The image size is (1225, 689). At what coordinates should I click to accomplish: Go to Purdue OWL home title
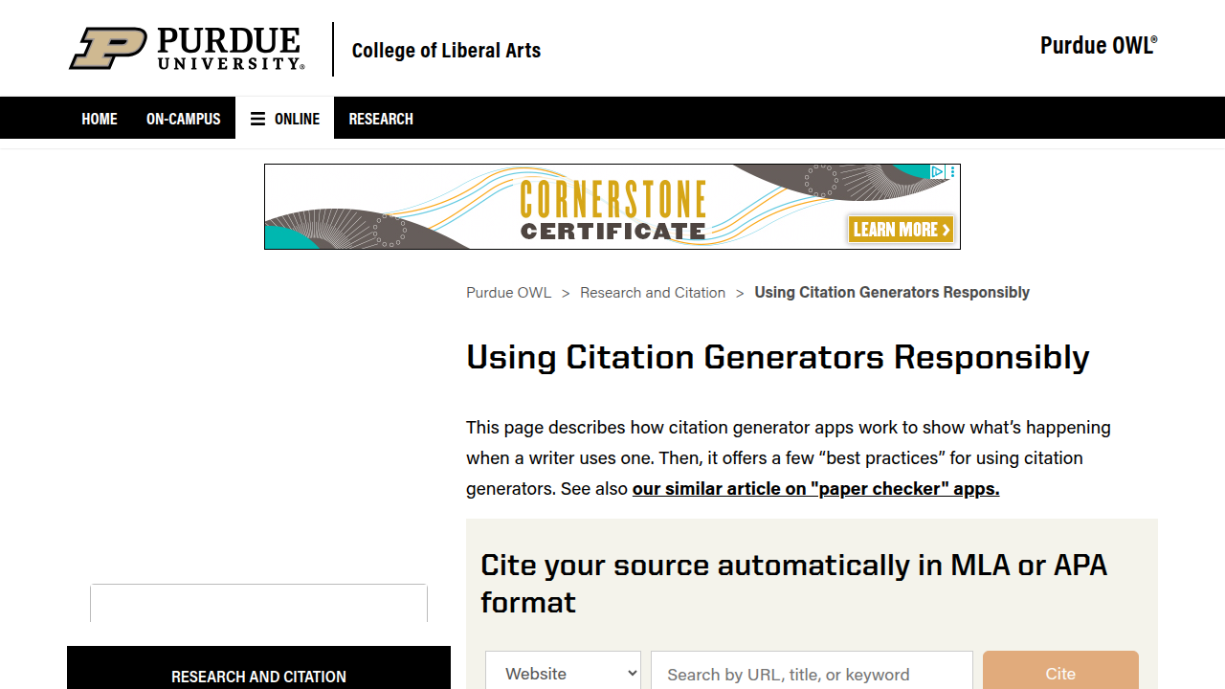point(1099,45)
